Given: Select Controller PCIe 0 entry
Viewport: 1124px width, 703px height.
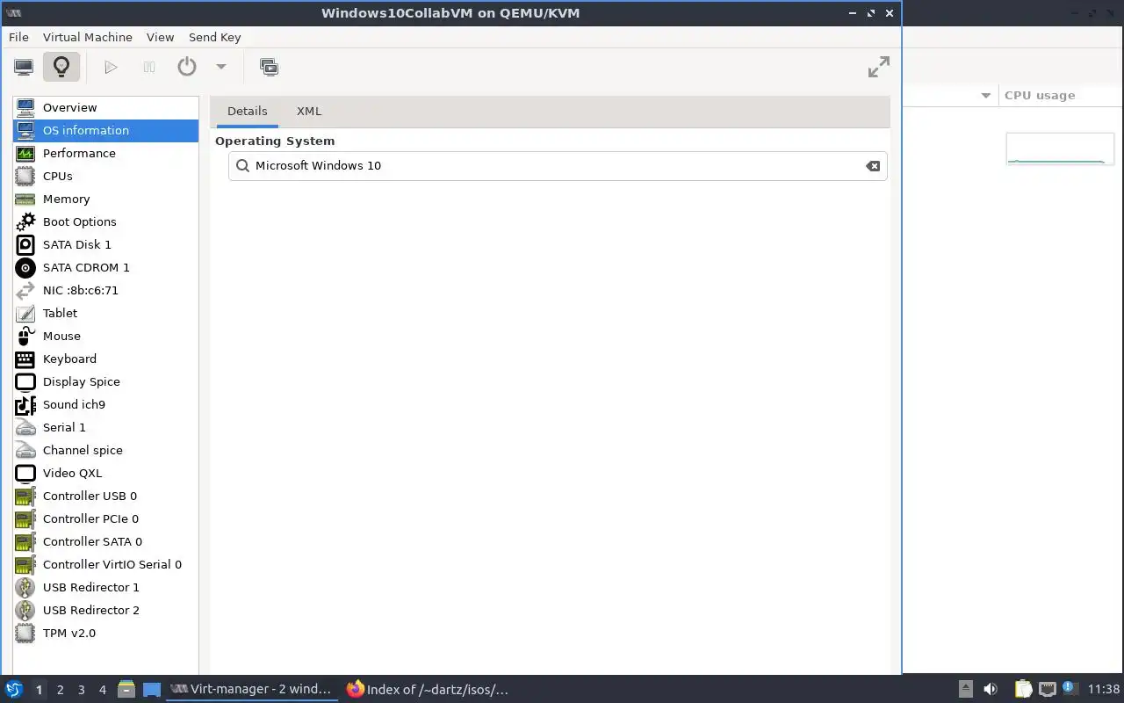Looking at the screenshot, I should pyautogui.click(x=105, y=518).
